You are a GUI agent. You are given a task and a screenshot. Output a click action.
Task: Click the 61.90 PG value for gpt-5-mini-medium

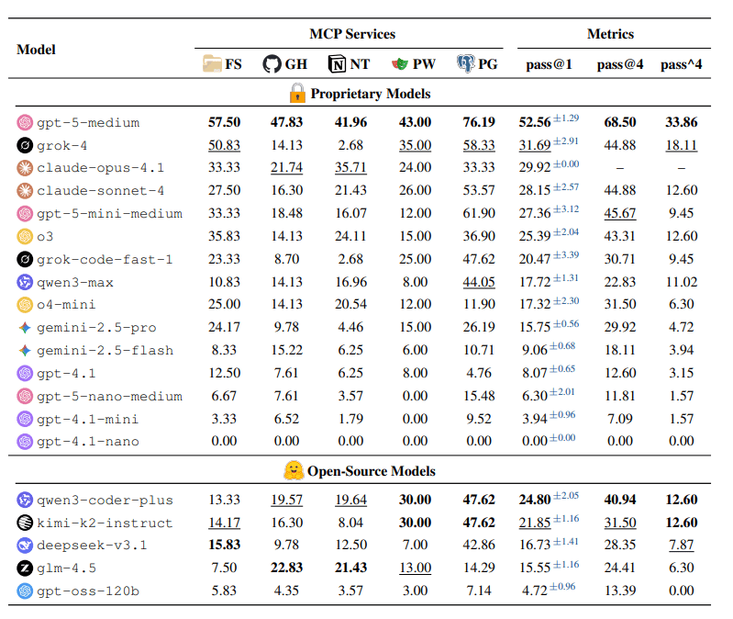coord(479,213)
